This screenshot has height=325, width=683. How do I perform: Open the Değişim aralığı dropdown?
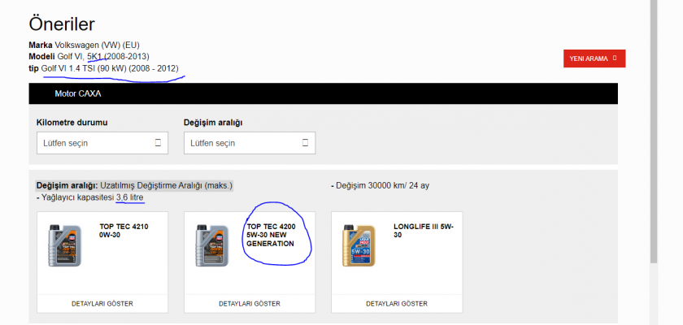[250, 143]
